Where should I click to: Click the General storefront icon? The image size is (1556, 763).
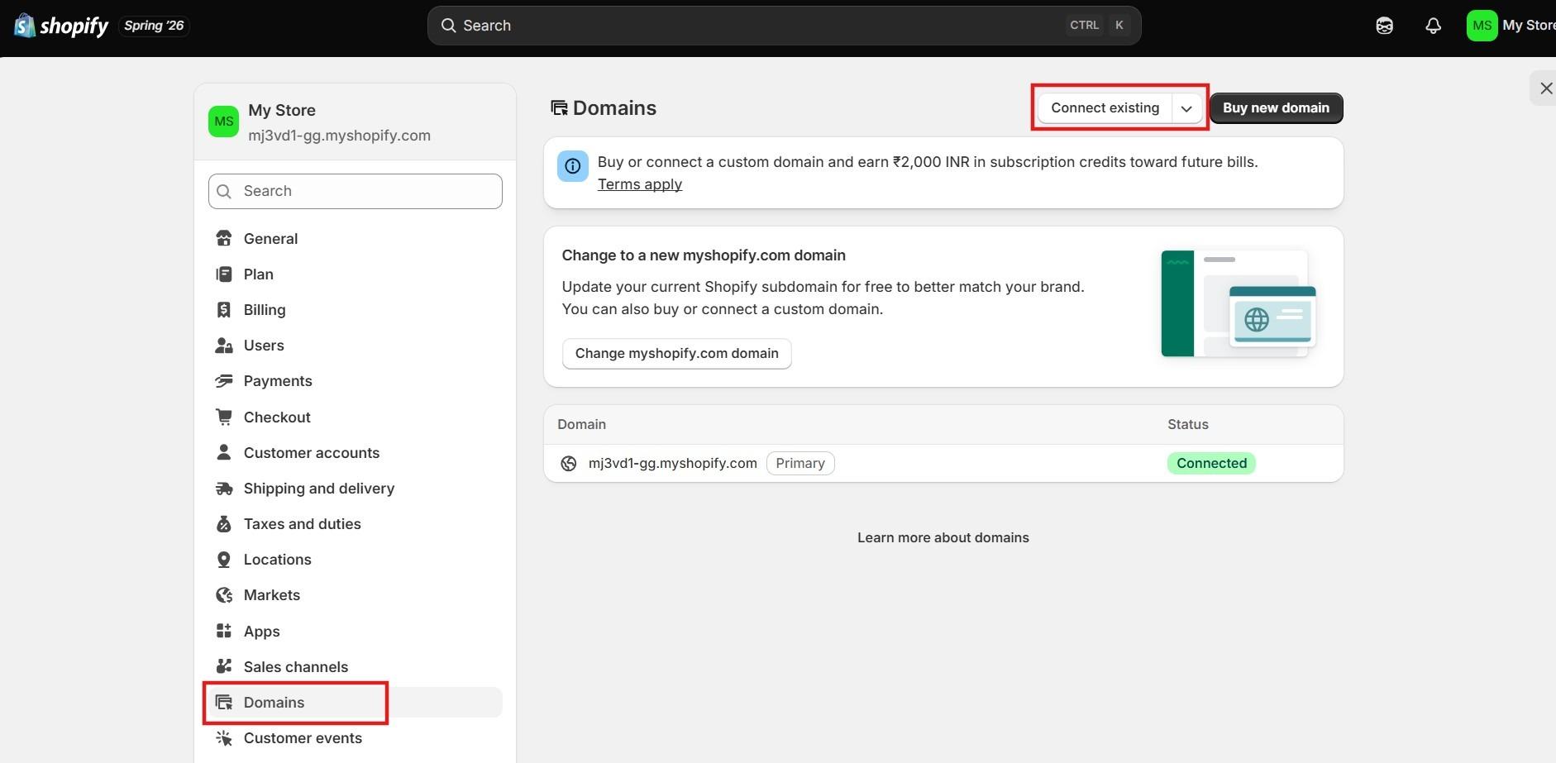[x=223, y=238]
